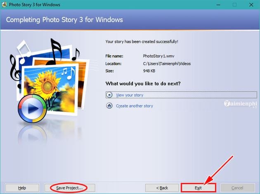Click the 'What would you like to do next?' heading
Viewport: 260px width, 194px height.
(x=143, y=84)
